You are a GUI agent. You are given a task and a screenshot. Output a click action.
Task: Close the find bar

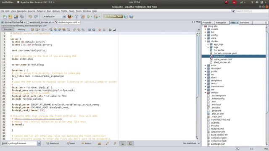tap(199, 143)
